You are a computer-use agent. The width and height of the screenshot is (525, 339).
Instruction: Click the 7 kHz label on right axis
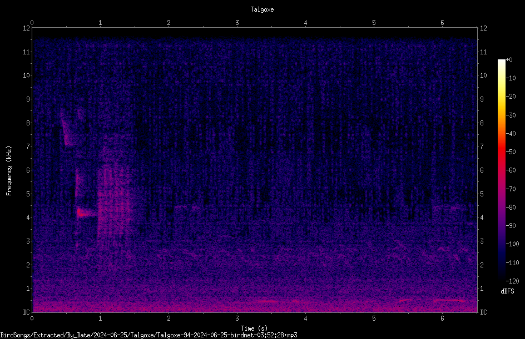(x=482, y=146)
